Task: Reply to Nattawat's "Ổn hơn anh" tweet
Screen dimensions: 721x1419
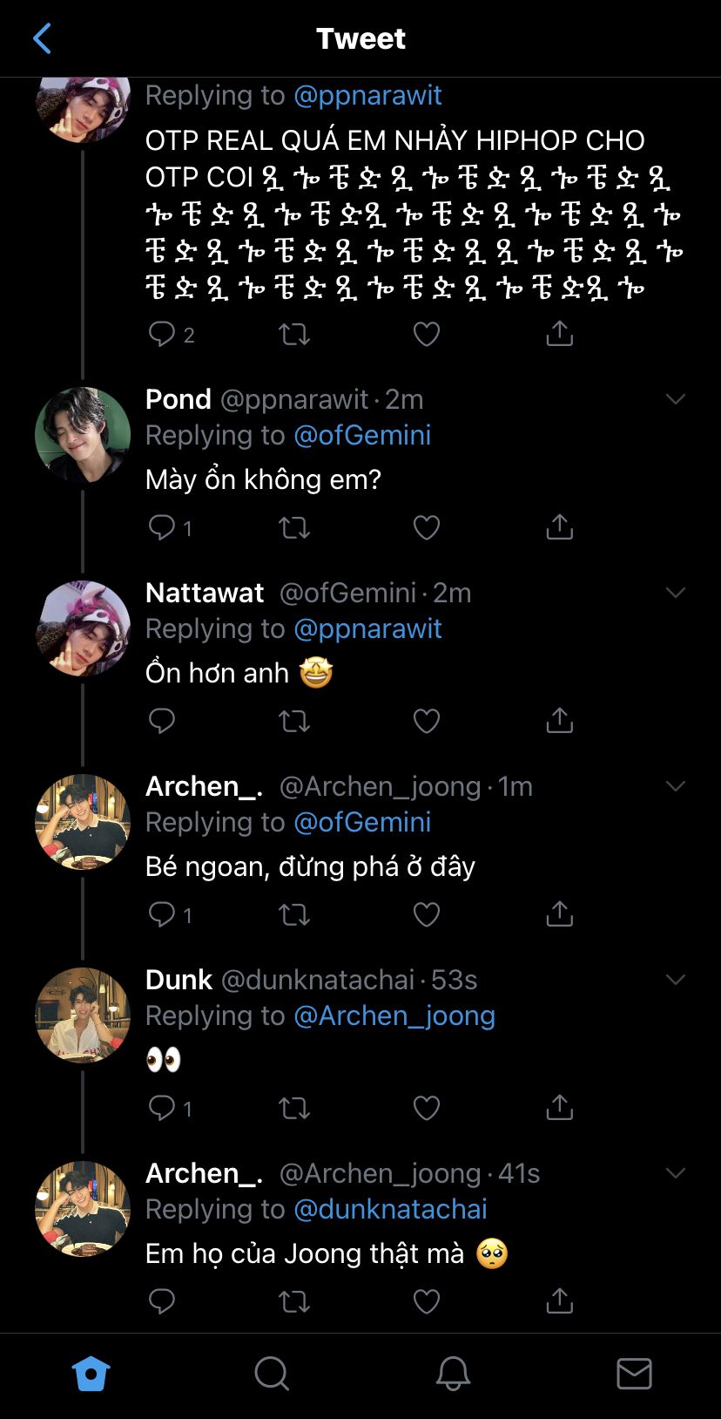Action: [x=162, y=721]
